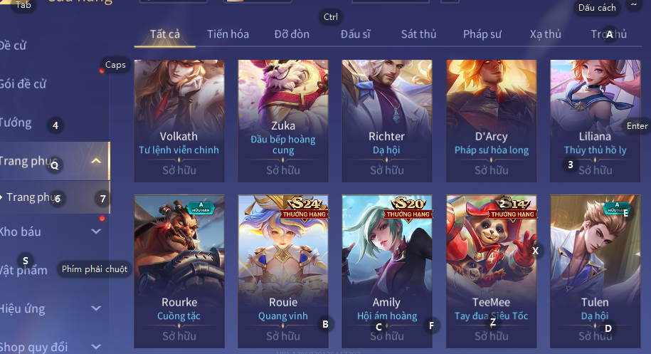
Task: Switch to the Tiến hóa tab
Action: [228, 34]
